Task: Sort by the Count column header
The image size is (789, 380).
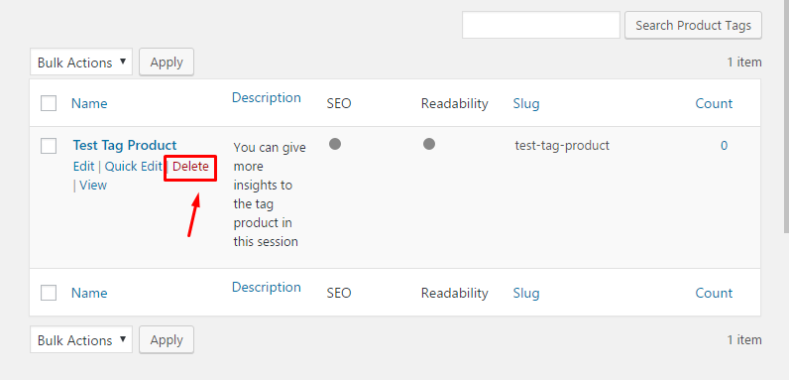Action: (x=714, y=103)
